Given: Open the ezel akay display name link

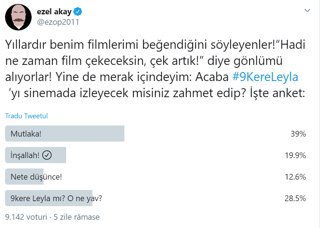Looking at the screenshot, I should coord(54,11).
